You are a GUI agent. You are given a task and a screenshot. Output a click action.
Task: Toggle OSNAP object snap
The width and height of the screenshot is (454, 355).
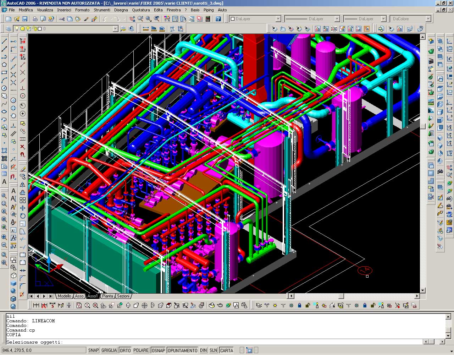tap(158, 350)
